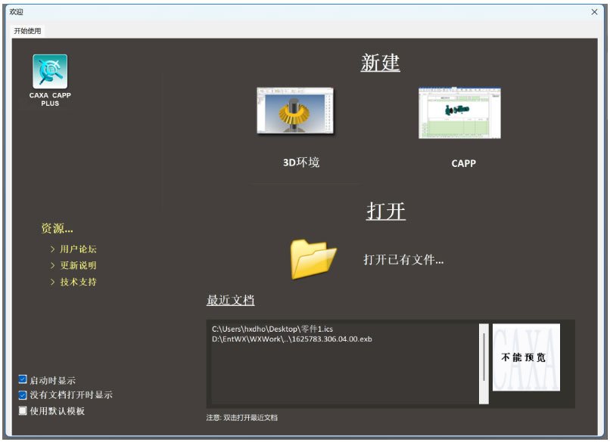610x442 pixels.
Task: Open the 用户论坛 resource link
Action: pyautogui.click(x=78, y=249)
